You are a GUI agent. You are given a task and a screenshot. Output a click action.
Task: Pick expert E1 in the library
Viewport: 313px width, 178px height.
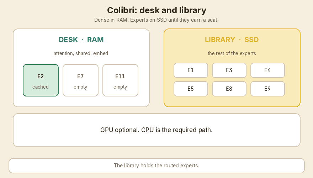click(191, 70)
